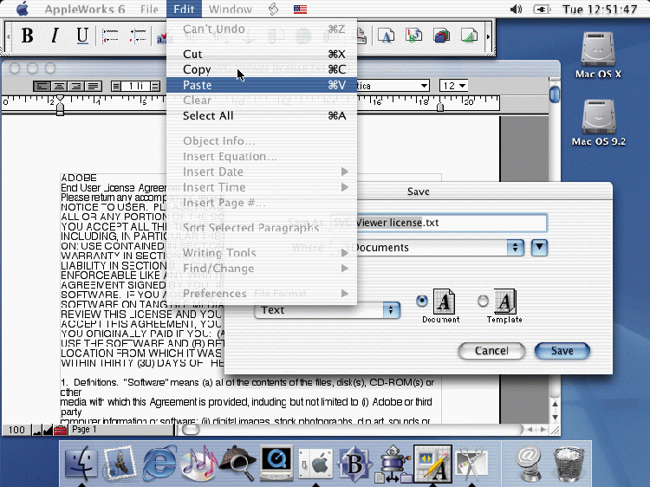The image size is (650, 487).
Task: Choose Copy from the Edit menu
Action: pos(261,69)
